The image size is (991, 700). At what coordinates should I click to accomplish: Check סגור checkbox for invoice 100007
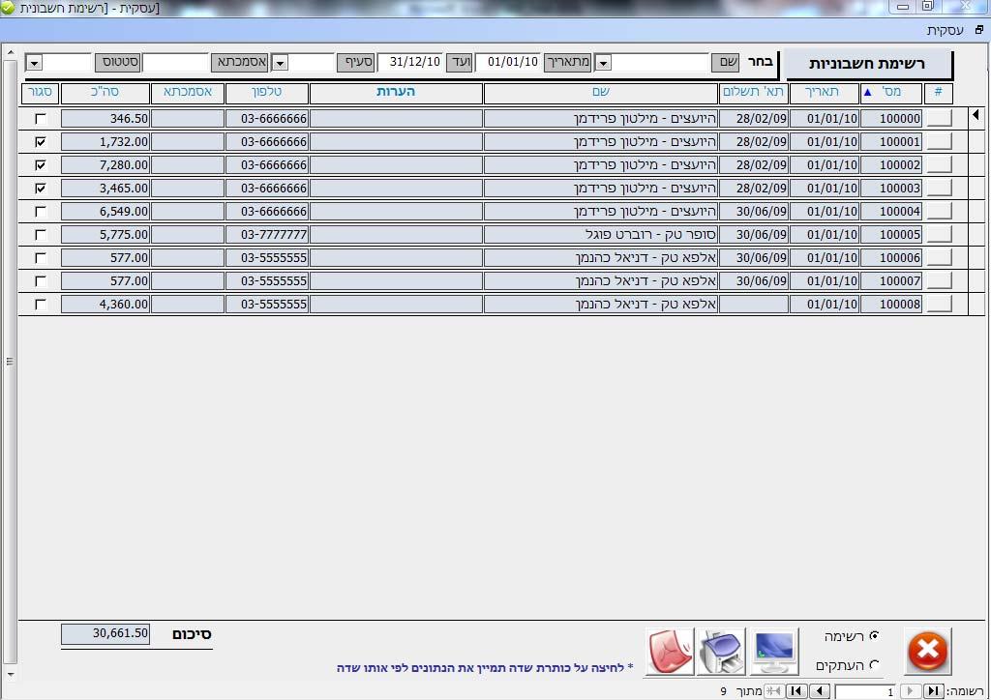[x=41, y=281]
